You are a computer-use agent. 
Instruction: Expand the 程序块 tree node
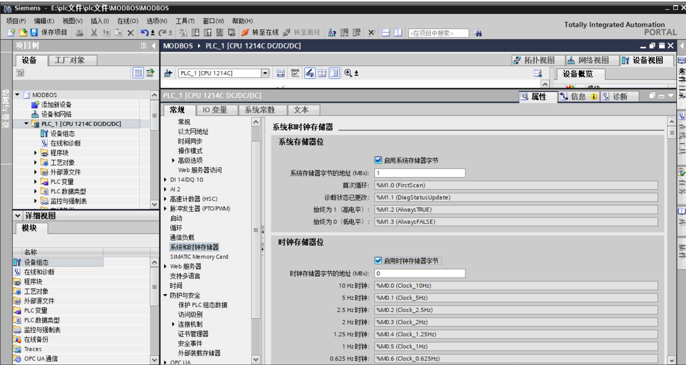point(35,153)
